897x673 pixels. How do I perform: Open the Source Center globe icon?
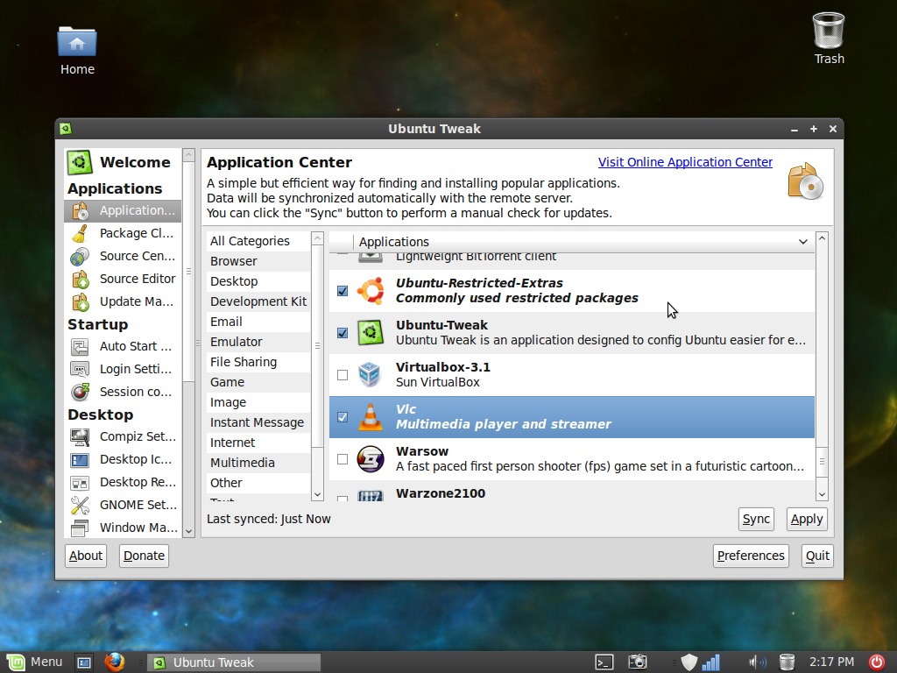point(80,257)
